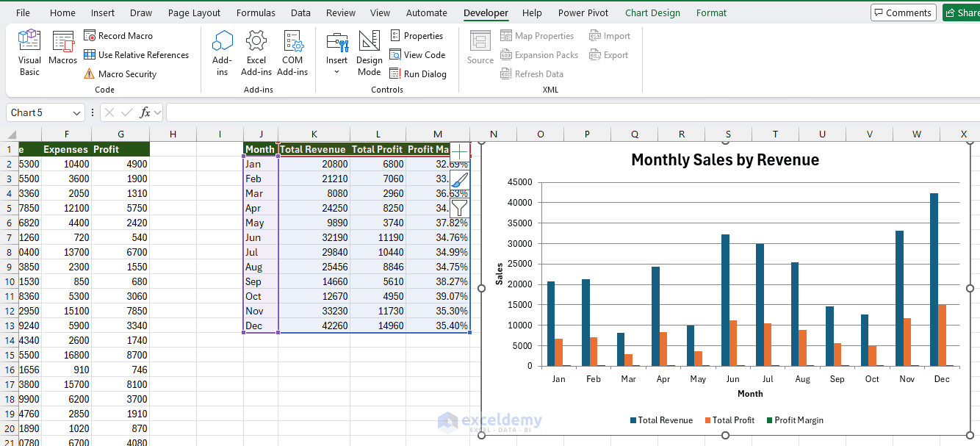Toggle Design Mode
The image size is (980, 446).
[370, 53]
